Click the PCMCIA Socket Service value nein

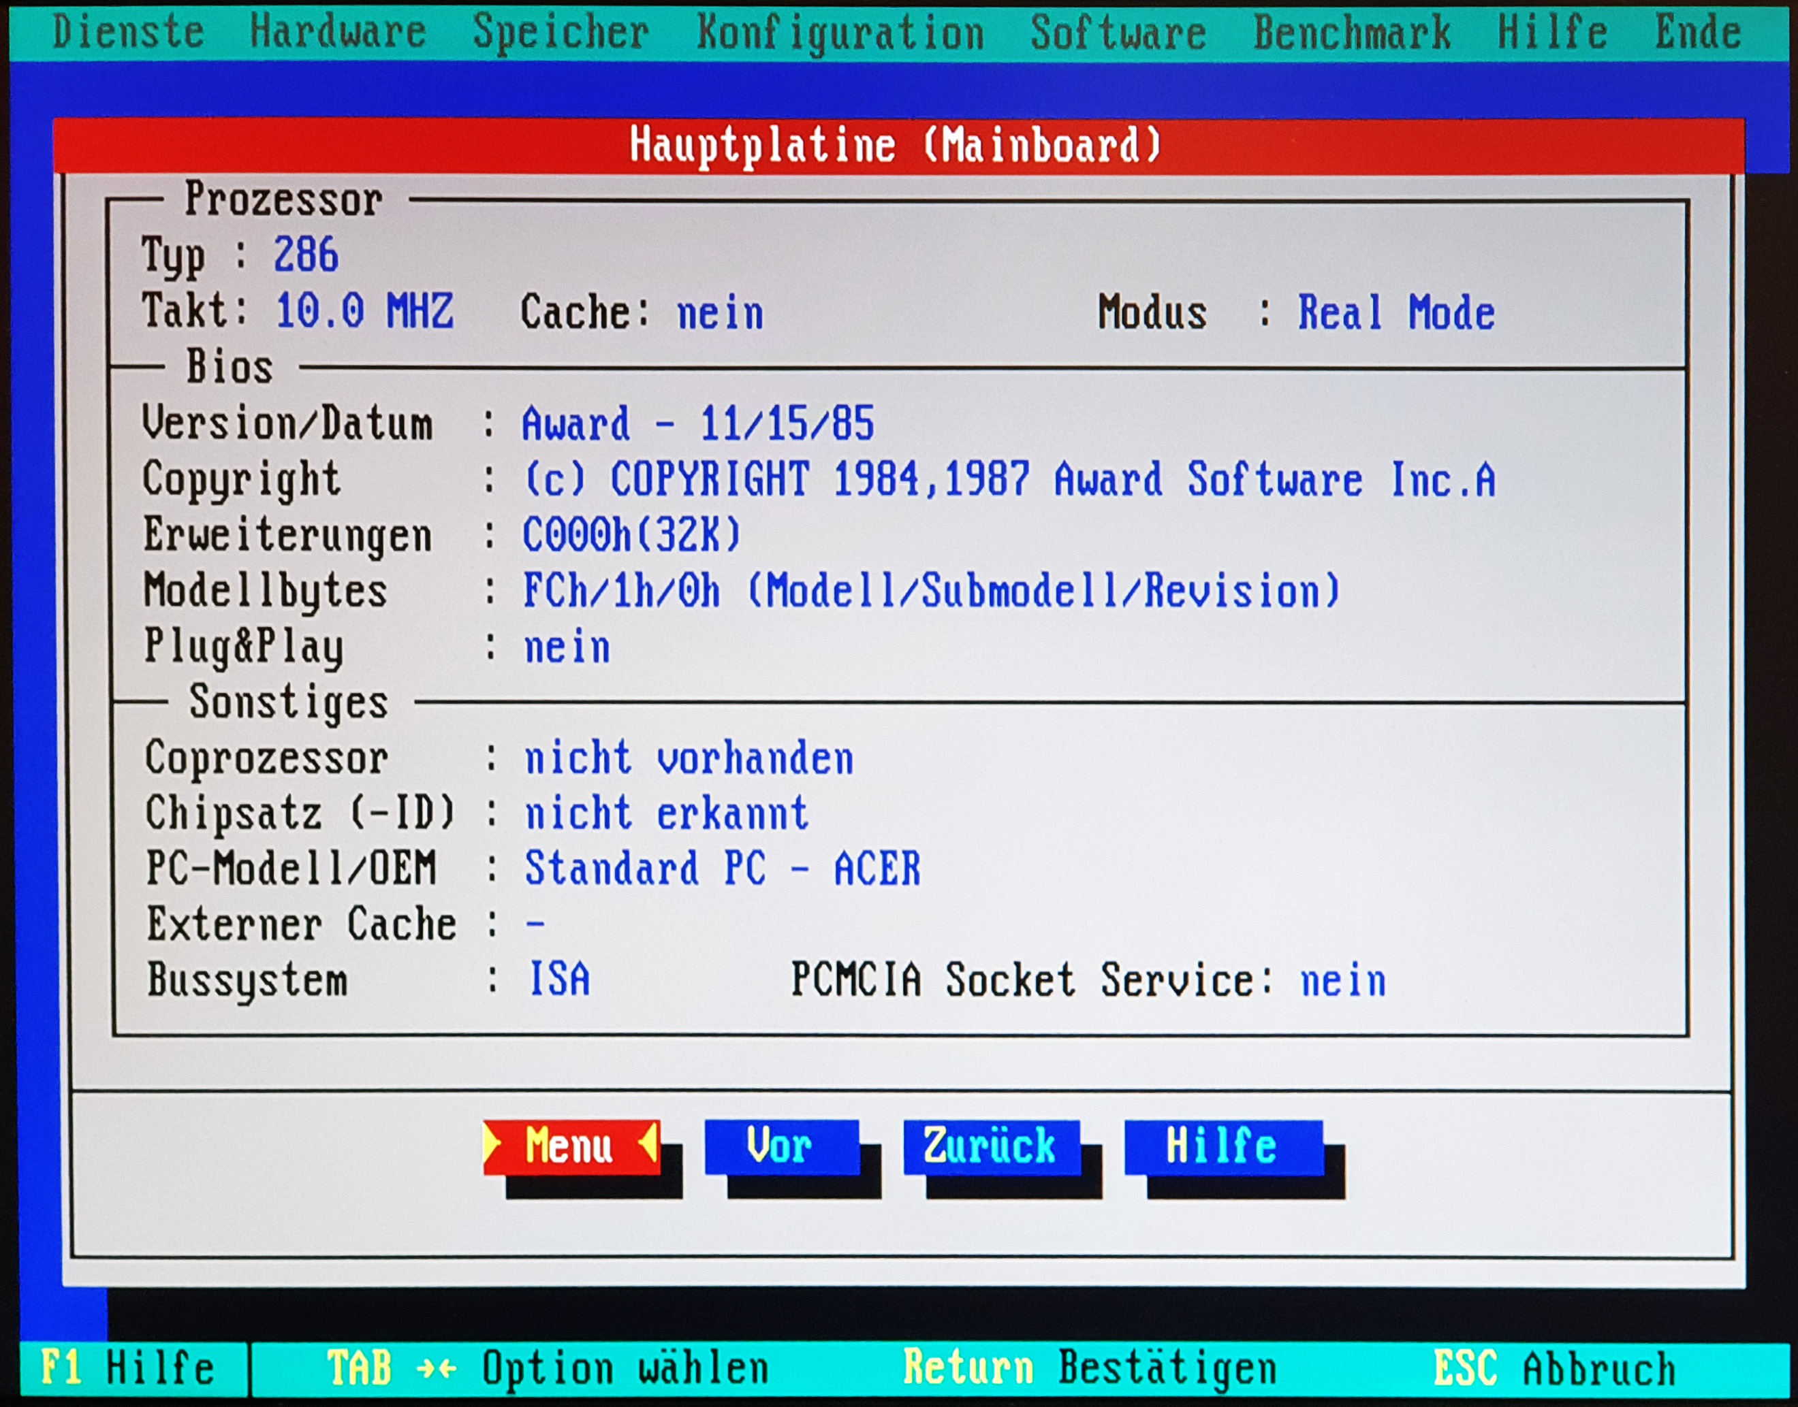1343,982
